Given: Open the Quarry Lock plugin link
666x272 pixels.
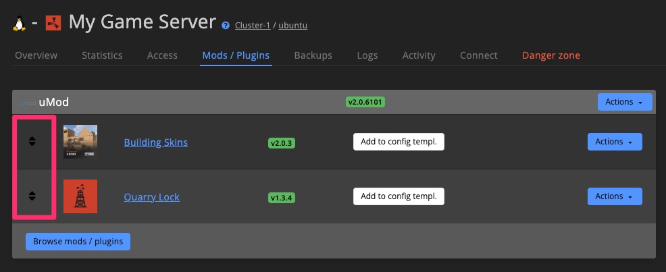Looking at the screenshot, I should click(151, 197).
